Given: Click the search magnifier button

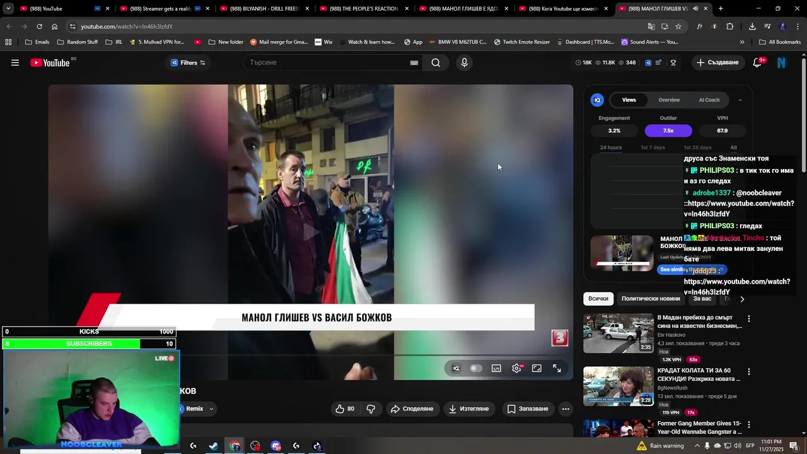Looking at the screenshot, I should point(436,62).
